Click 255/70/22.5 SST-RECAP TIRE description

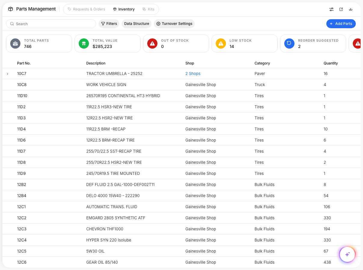pyautogui.click(x=114, y=151)
